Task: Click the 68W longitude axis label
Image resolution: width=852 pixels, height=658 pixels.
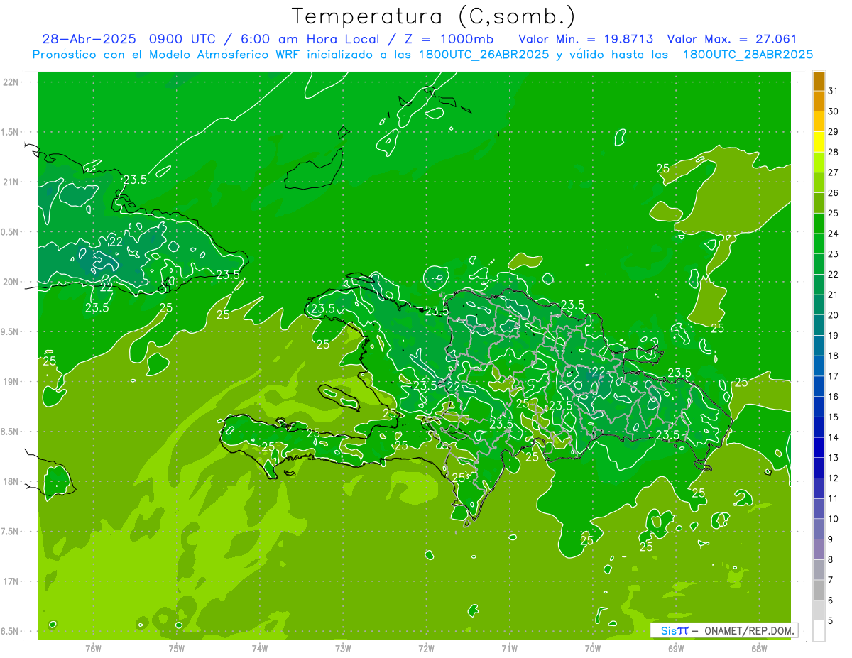Action: coord(758,648)
